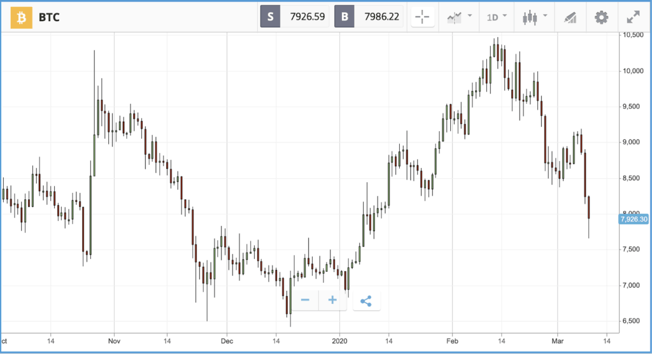The height and width of the screenshot is (354, 652).
Task: Click the 7,500 price axis label
Action: click(x=631, y=249)
